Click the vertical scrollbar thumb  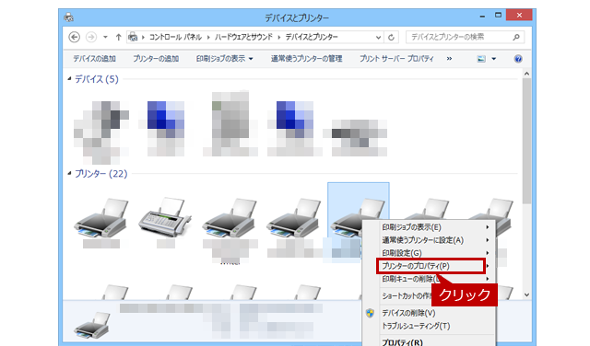coord(526,141)
